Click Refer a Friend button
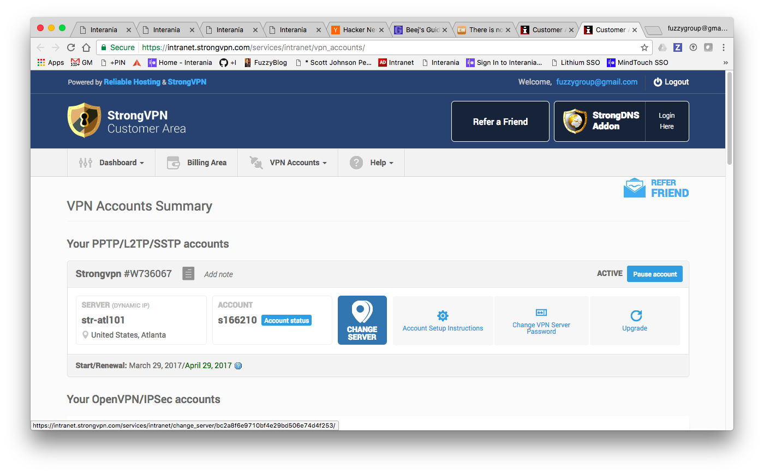This screenshot has width=764, height=474. click(500, 122)
